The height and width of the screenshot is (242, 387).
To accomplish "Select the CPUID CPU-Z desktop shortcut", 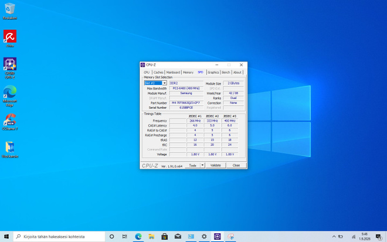I will click(10, 68).
